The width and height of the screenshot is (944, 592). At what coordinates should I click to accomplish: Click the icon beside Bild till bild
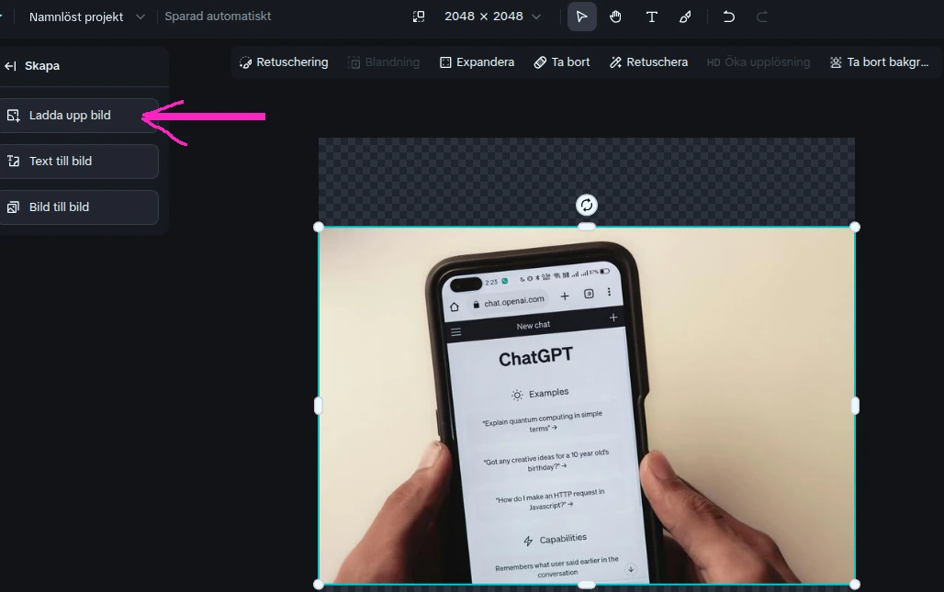(13, 207)
